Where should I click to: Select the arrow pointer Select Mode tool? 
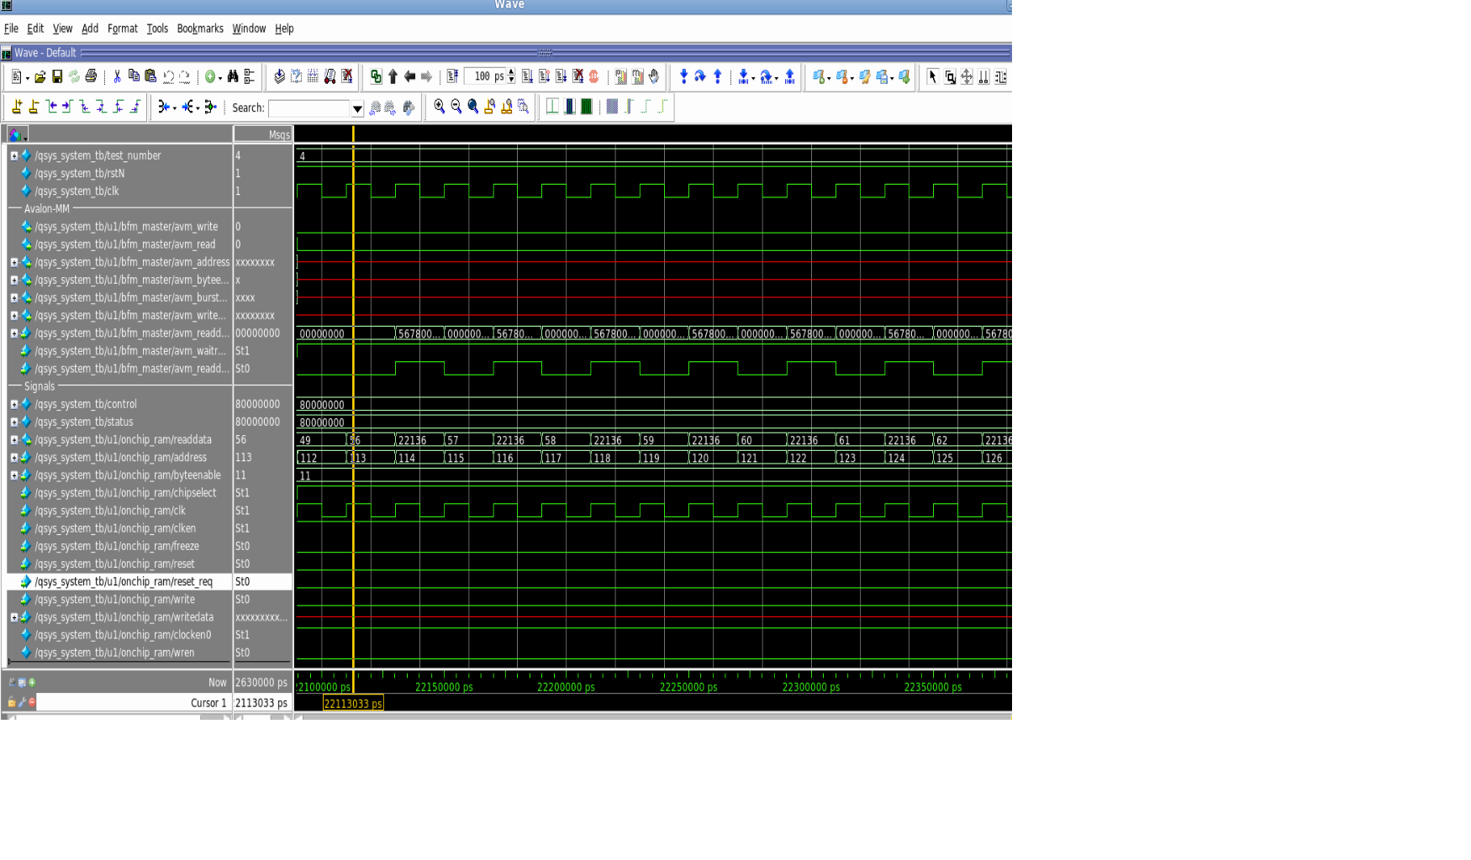tap(932, 77)
